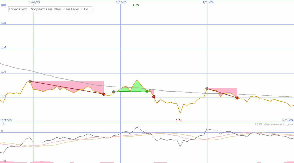Click the 1/01/24 date label at top

208,2
